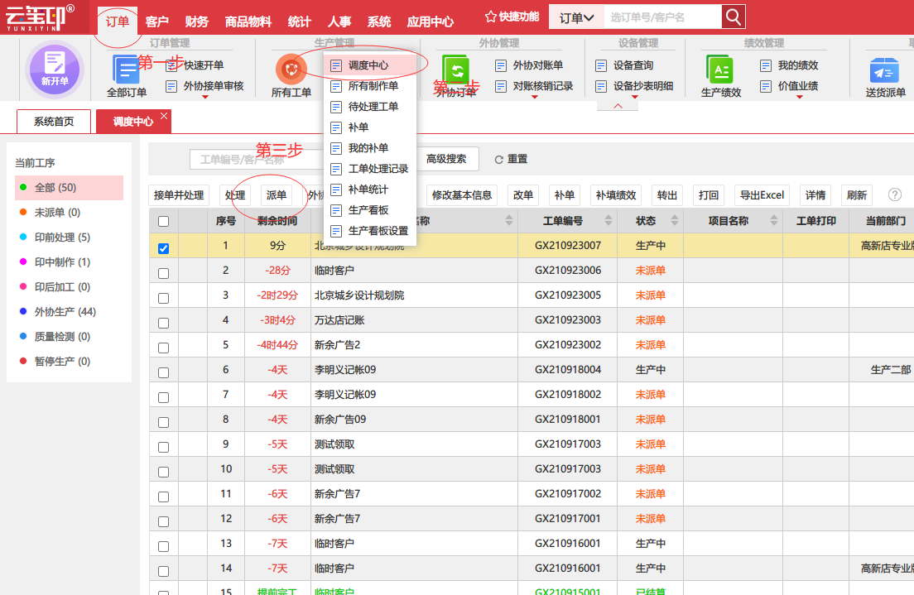The height and width of the screenshot is (595, 914).
Task: Click the search magnifier icon
Action: [x=734, y=17]
